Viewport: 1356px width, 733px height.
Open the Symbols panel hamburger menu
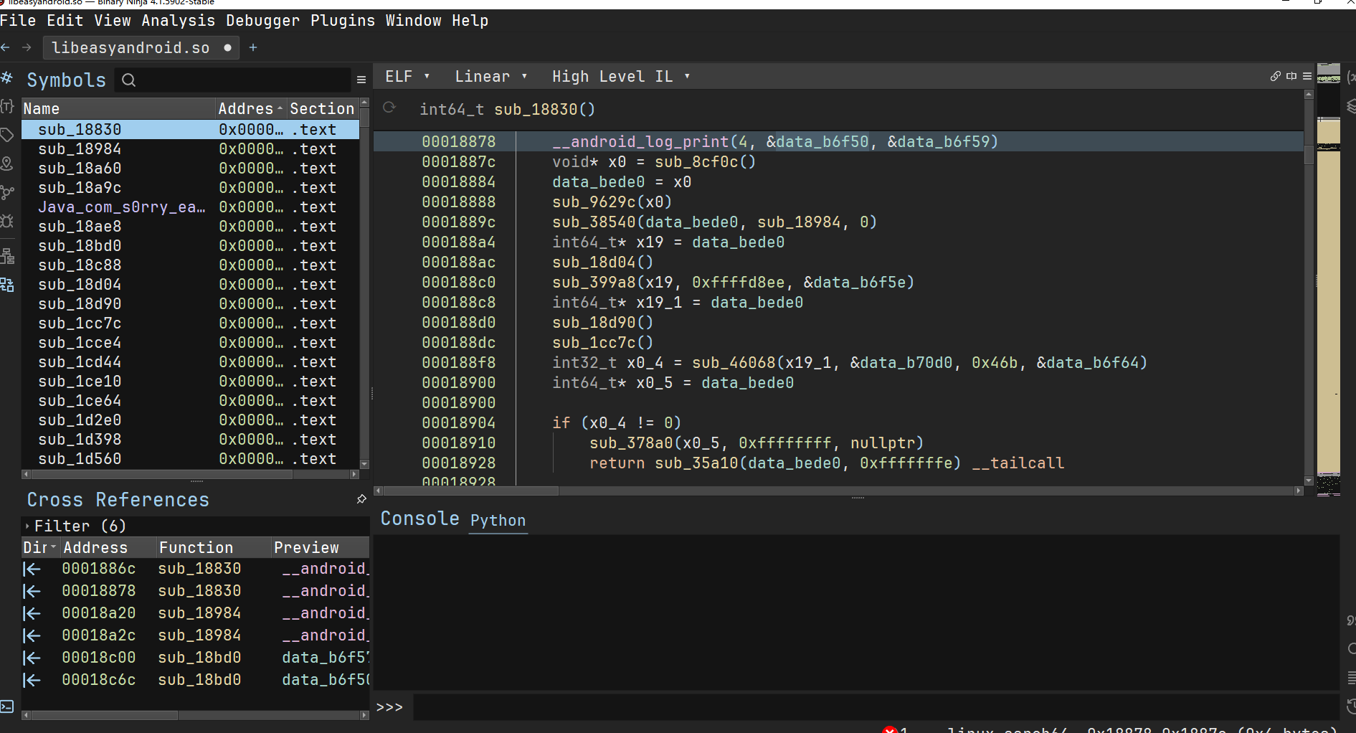coord(361,80)
